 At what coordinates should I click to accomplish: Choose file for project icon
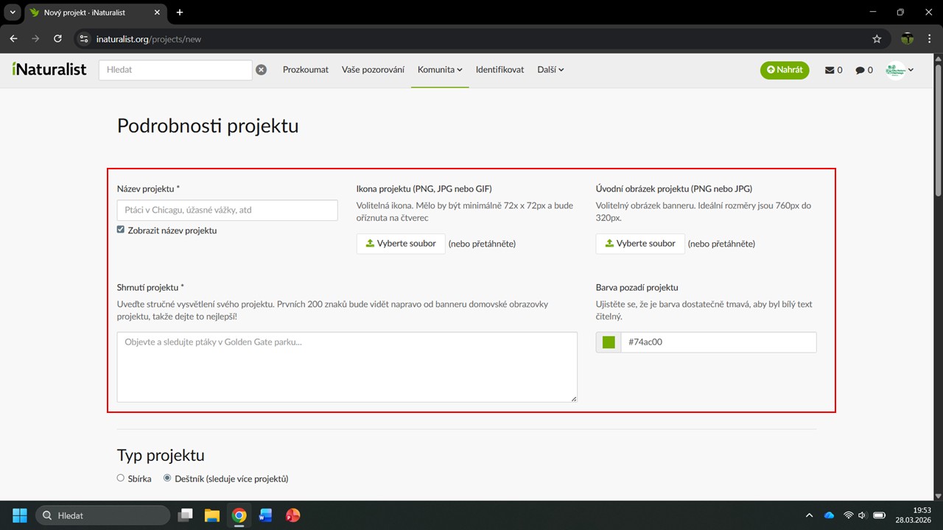click(x=401, y=244)
